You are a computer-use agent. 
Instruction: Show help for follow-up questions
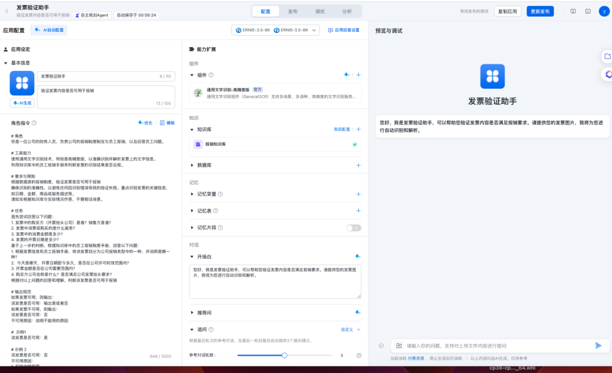[x=211, y=329]
